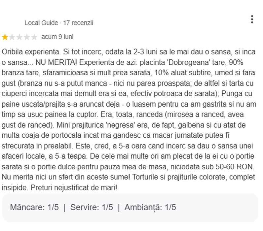The height and width of the screenshot is (231, 263).
Task: Click the Local Guide label
Action: [x=41, y=23]
